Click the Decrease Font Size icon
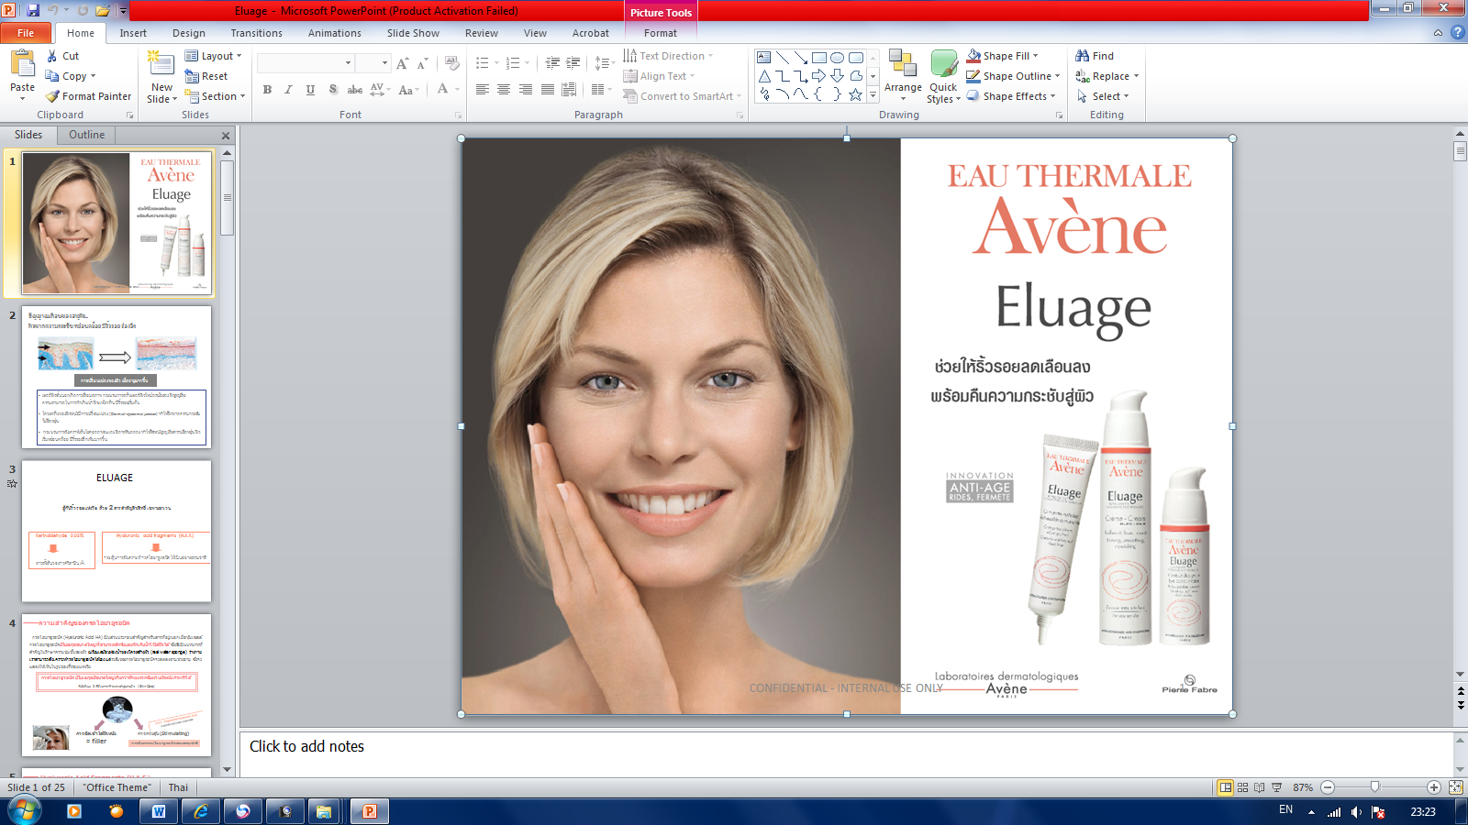The image size is (1468, 825). [x=422, y=63]
